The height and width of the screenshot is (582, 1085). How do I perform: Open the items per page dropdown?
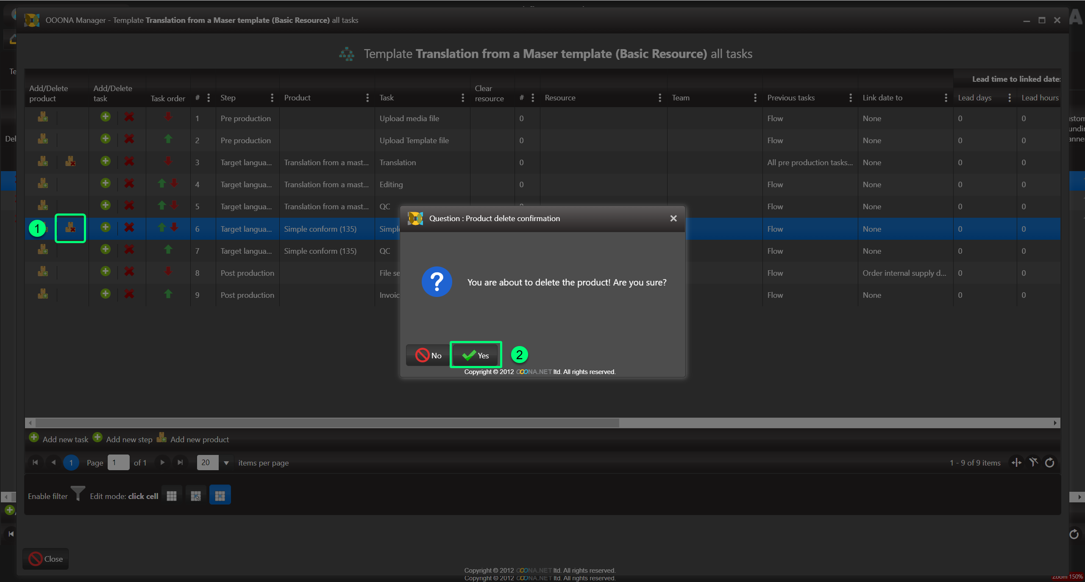tap(226, 463)
